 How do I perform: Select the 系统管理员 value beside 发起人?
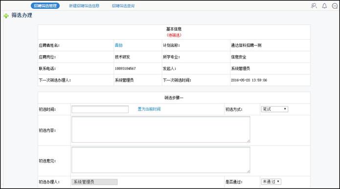click(x=241, y=69)
